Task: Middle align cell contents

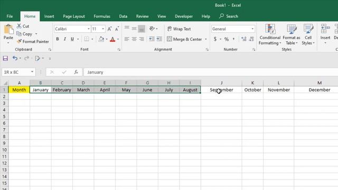Action: click(x=134, y=28)
